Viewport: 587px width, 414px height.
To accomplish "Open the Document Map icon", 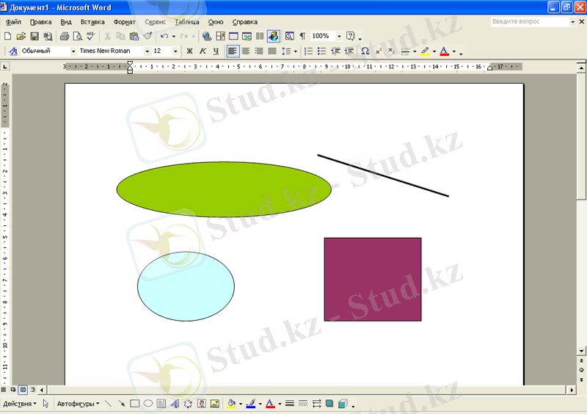I will [x=289, y=37].
